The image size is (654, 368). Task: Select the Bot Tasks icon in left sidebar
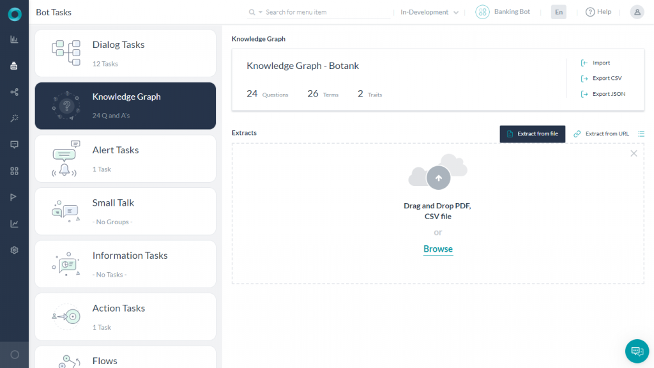(x=13, y=65)
